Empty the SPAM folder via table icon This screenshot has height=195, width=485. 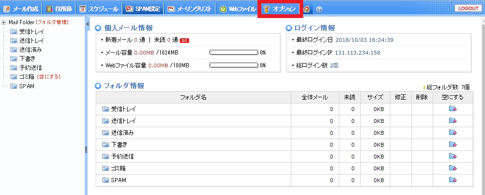[x=453, y=180]
